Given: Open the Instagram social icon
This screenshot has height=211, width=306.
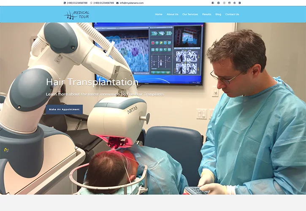Looking at the screenshot, I should pyautogui.click(x=224, y=3).
